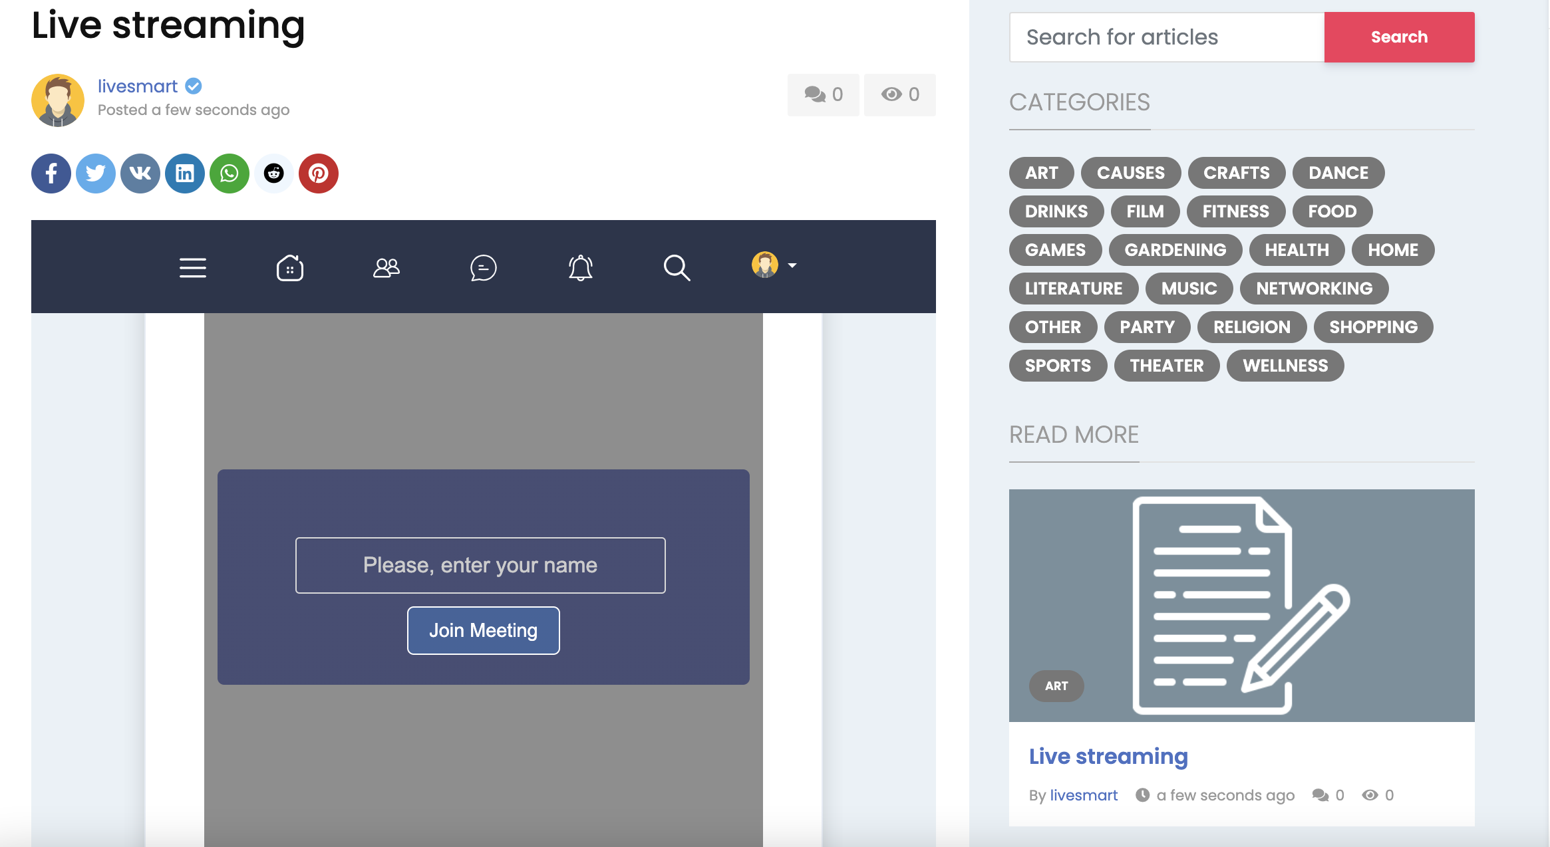Share the article on Pinterest
This screenshot has height=847, width=1550.
318,174
